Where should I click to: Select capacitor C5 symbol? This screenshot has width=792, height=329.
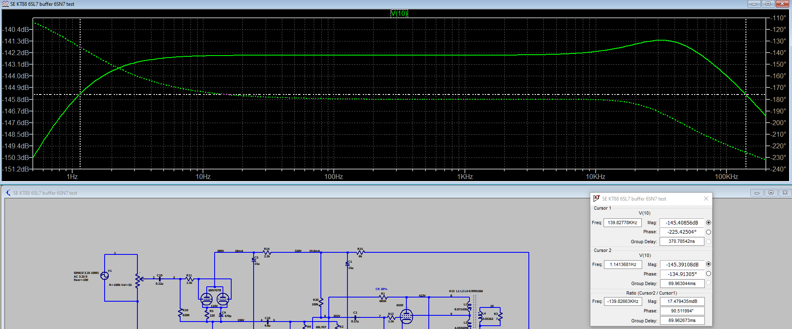pyautogui.click(x=254, y=261)
